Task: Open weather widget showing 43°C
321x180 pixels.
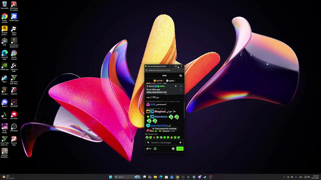Action: (8, 177)
